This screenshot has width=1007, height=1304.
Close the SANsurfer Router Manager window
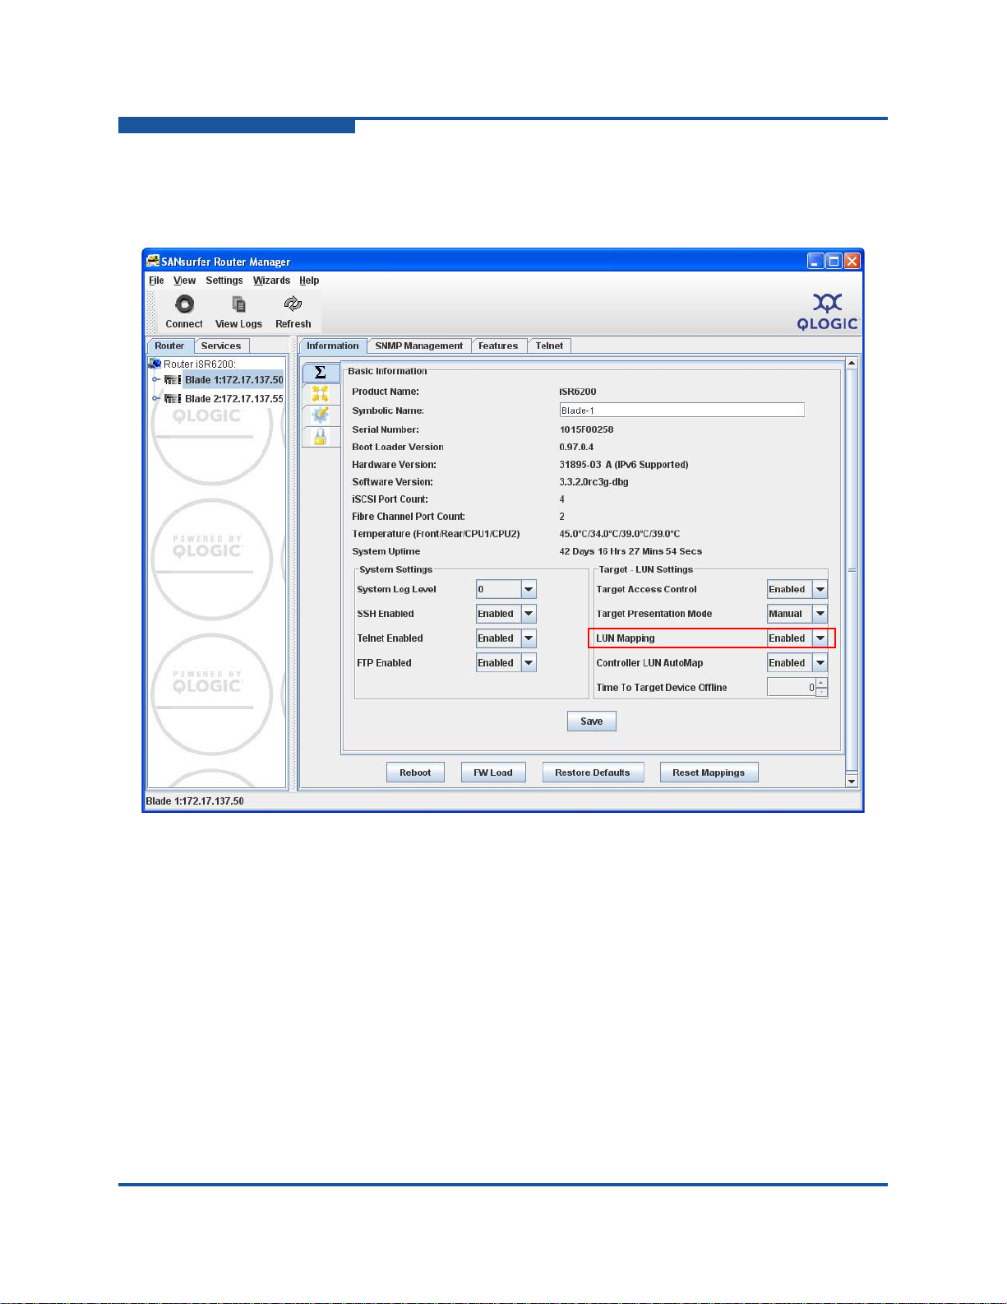(x=852, y=262)
